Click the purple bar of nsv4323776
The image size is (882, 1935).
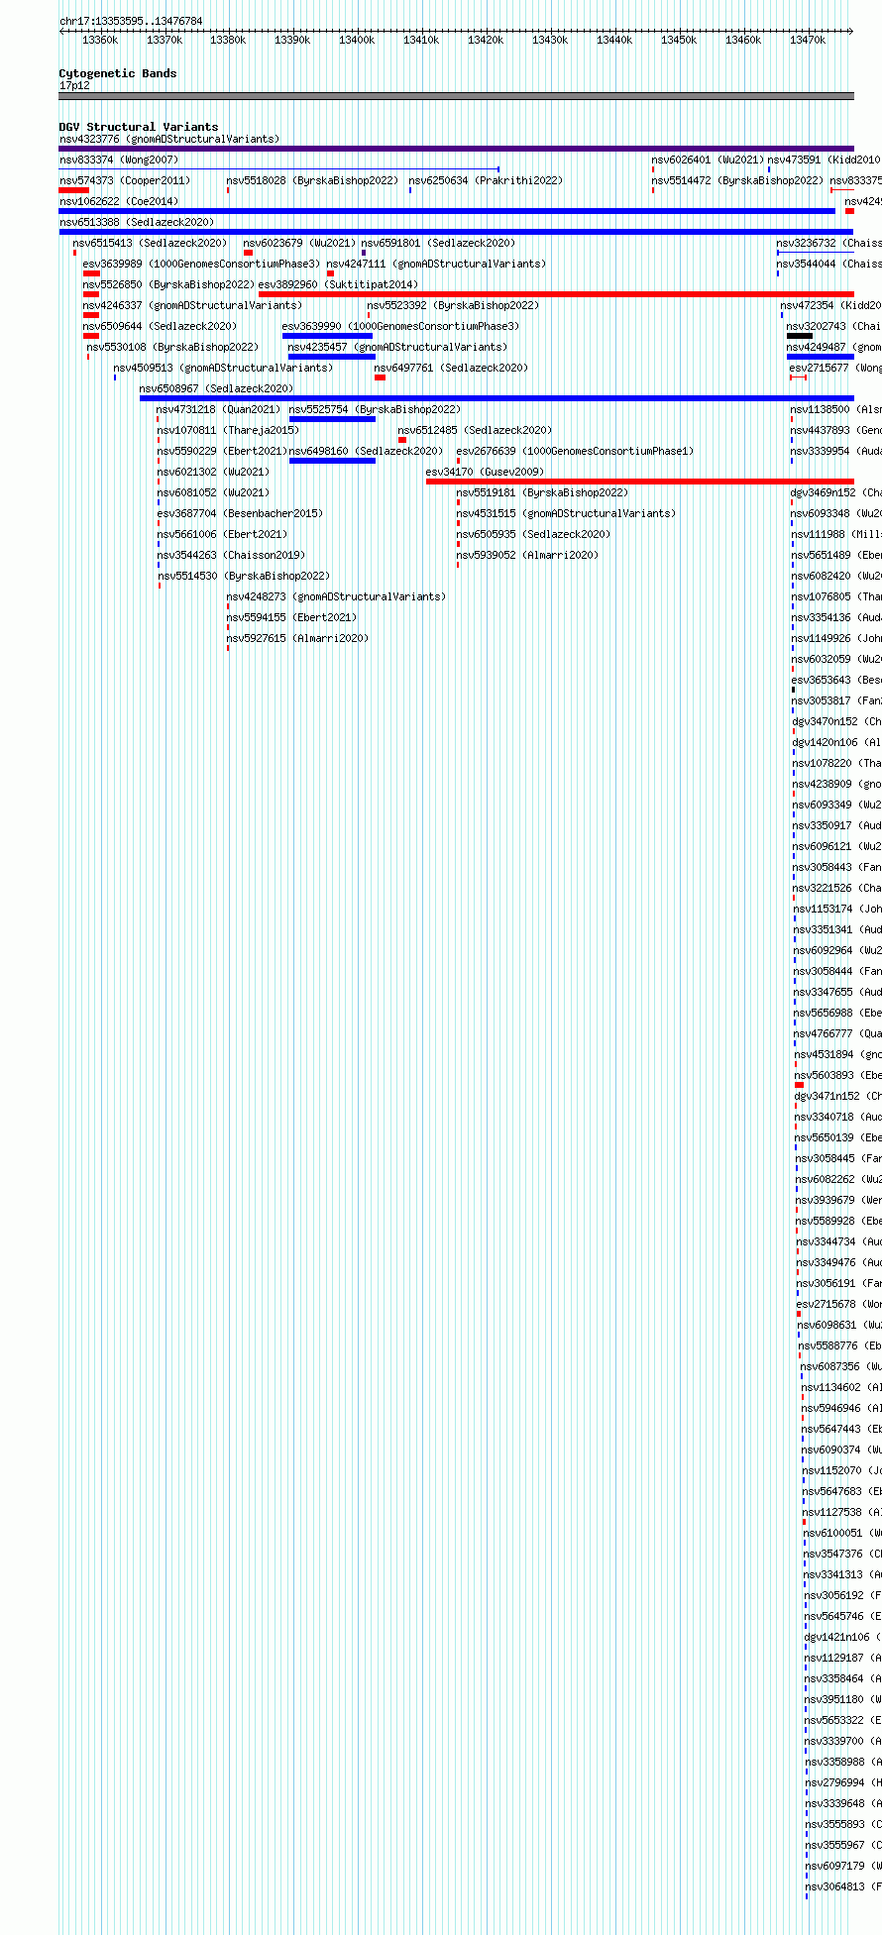[x=456, y=149]
